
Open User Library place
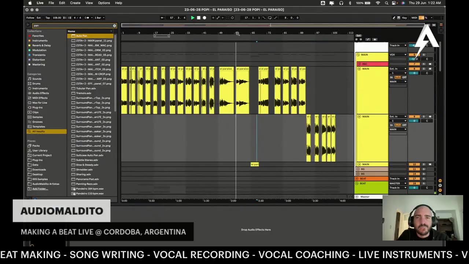40,150
